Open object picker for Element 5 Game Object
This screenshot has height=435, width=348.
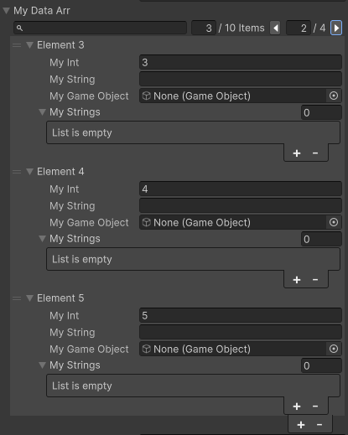[x=334, y=349]
